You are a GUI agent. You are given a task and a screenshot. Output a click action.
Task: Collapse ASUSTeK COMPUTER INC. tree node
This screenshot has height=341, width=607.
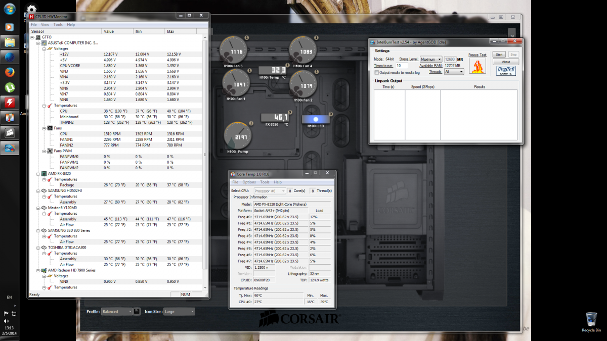38,43
